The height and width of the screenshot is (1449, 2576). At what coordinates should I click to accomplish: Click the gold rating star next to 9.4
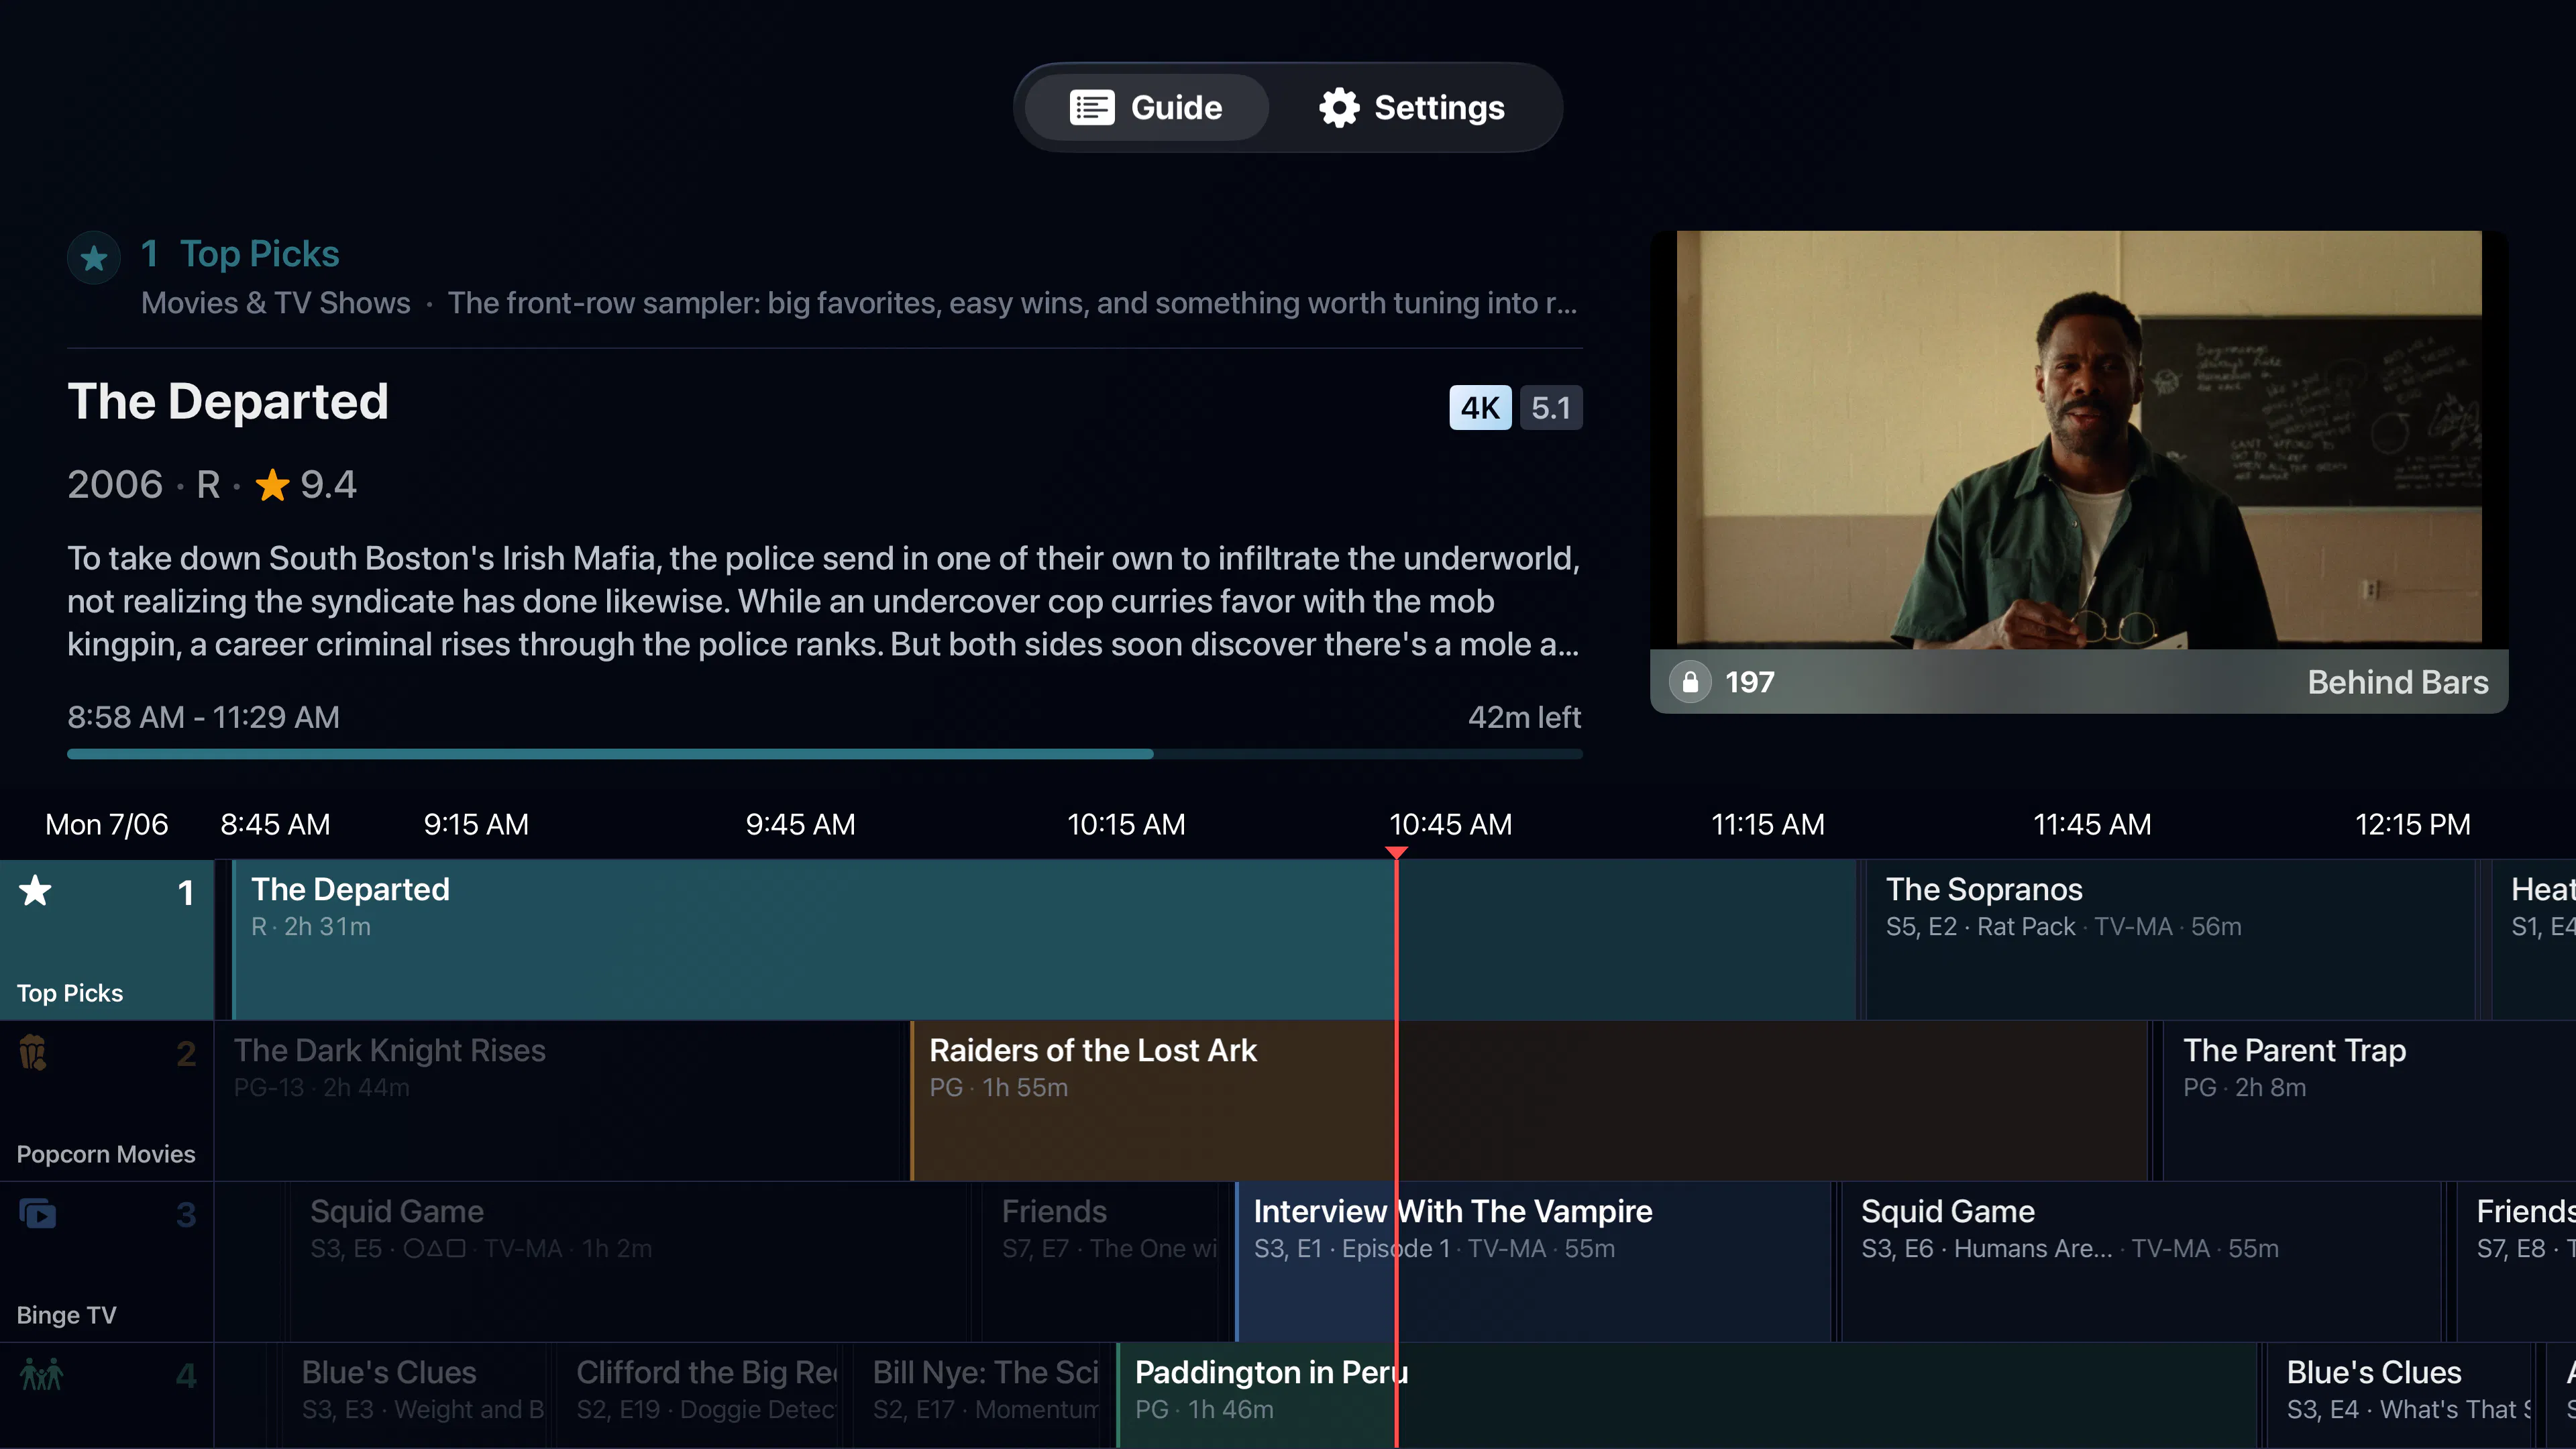272,485
